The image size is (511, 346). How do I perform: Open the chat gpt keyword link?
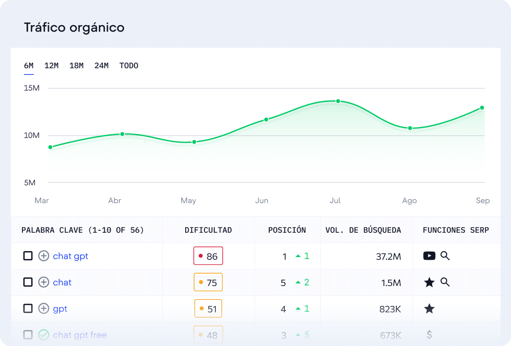pos(71,256)
